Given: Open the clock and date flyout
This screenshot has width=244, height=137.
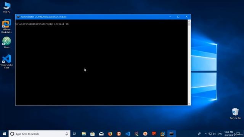Looking at the screenshot, I should coord(229,134).
